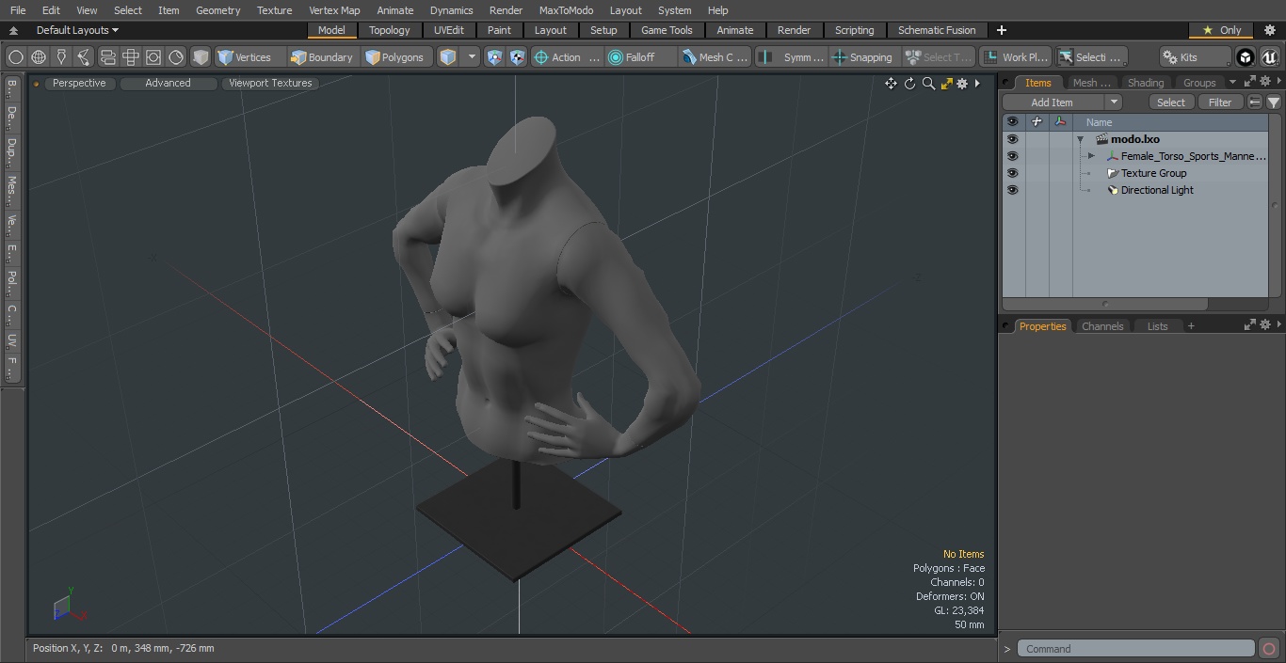Click the unfolded cube cross icon

(x=130, y=57)
